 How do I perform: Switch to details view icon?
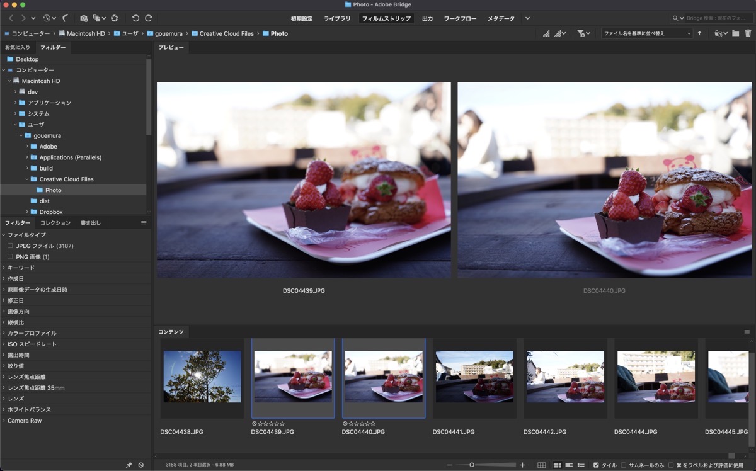(x=569, y=465)
